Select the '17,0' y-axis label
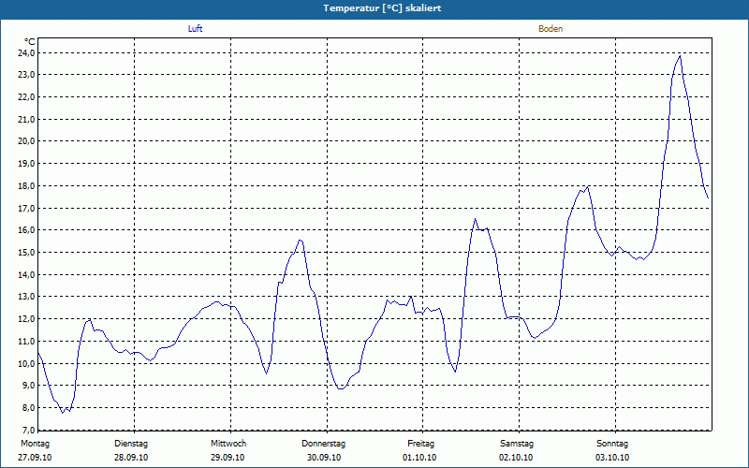This screenshot has height=468, width=749. (x=26, y=208)
